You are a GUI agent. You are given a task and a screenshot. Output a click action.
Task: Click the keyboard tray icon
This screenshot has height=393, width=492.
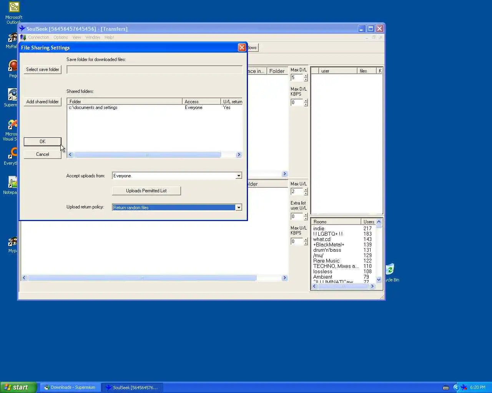tap(446, 387)
